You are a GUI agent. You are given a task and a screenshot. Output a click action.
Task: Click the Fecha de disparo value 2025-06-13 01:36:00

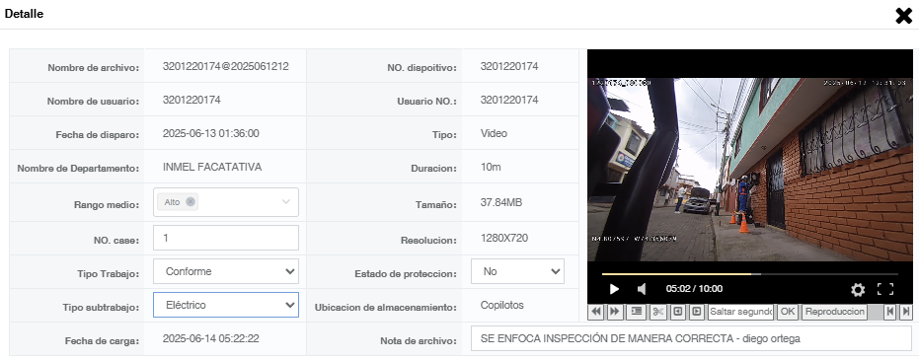211,133
